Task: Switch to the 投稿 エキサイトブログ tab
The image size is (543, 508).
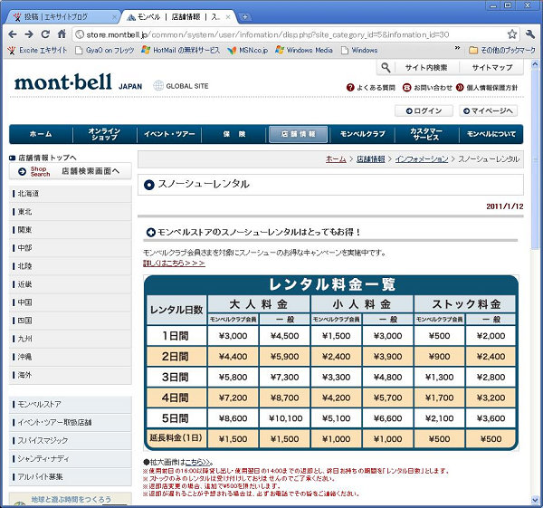Action: (62, 16)
